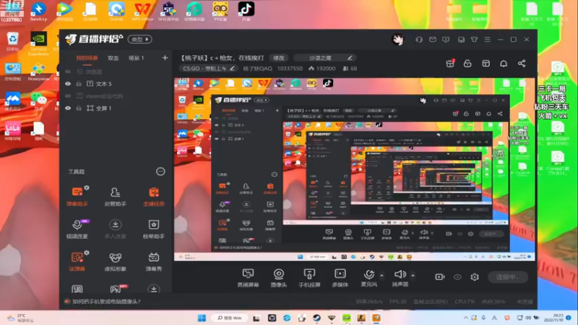578x325 pixels.
Task: Expand 麦克风 volume options arrow
Action: [x=381, y=275]
